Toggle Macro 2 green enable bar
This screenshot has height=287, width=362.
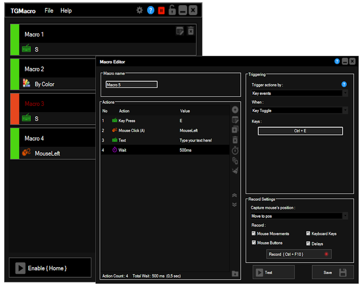[15, 74]
